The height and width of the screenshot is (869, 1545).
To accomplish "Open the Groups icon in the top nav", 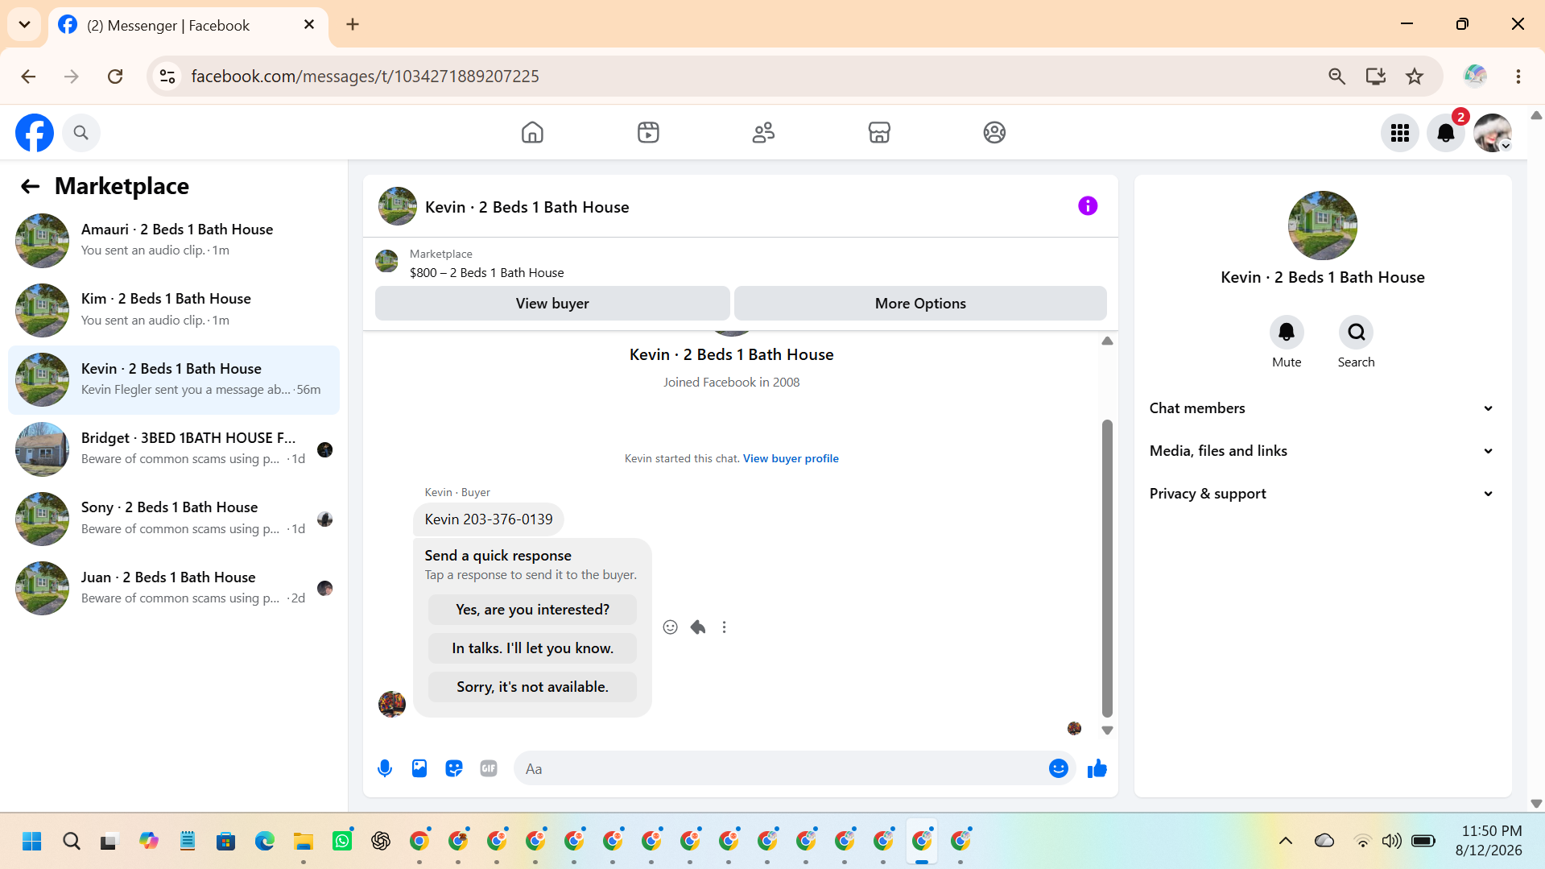I will (x=994, y=132).
